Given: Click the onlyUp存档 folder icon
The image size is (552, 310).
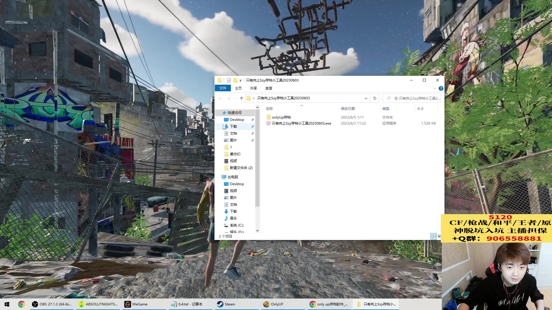Looking at the screenshot, I should pyautogui.click(x=269, y=117).
